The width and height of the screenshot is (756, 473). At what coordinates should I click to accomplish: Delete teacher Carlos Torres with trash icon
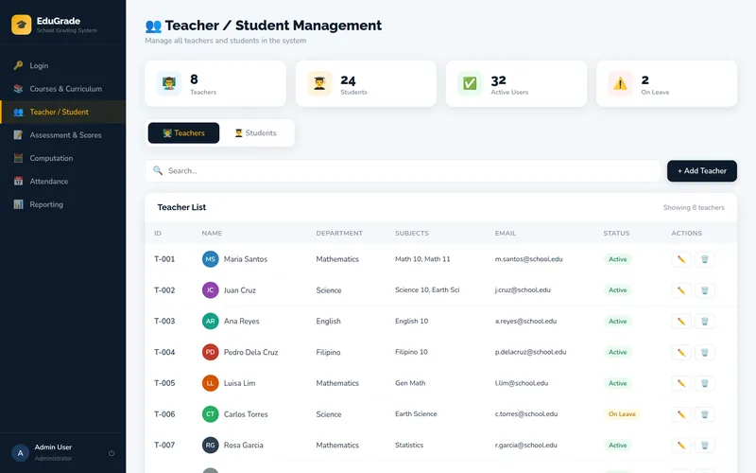(x=704, y=414)
